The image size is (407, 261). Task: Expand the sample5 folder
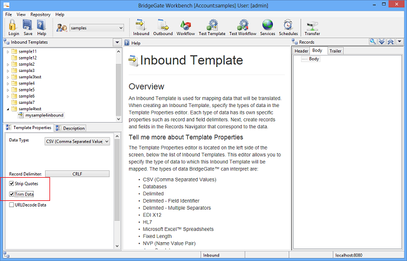coord(8,90)
